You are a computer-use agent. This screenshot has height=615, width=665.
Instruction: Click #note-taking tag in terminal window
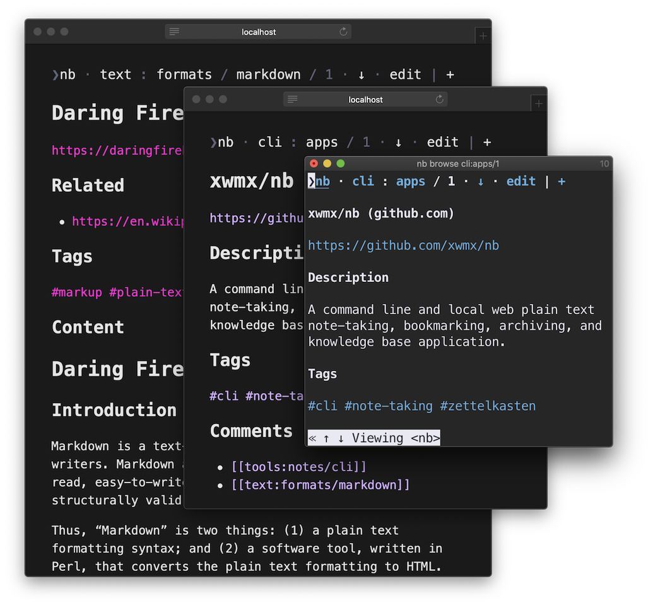click(x=389, y=406)
